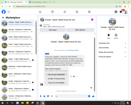Click the back arrow beside Marketplace
The height and width of the screenshot is (105, 131).
3,18
